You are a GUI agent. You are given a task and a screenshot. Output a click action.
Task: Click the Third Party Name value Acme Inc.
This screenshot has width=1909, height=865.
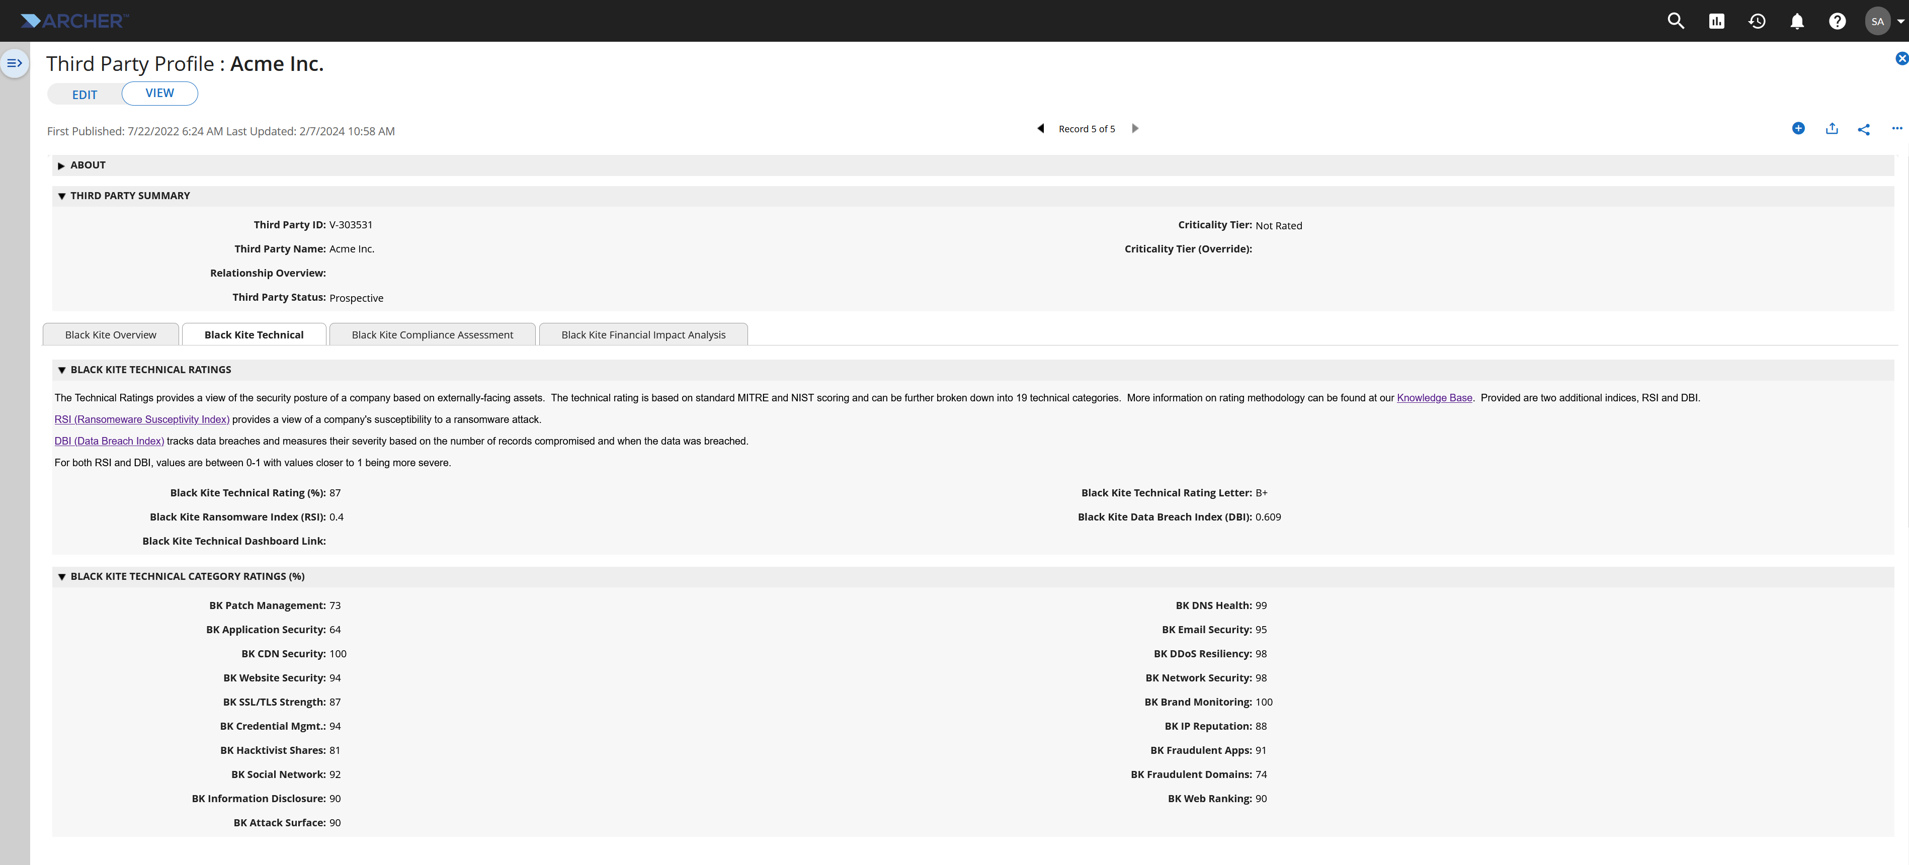point(351,249)
